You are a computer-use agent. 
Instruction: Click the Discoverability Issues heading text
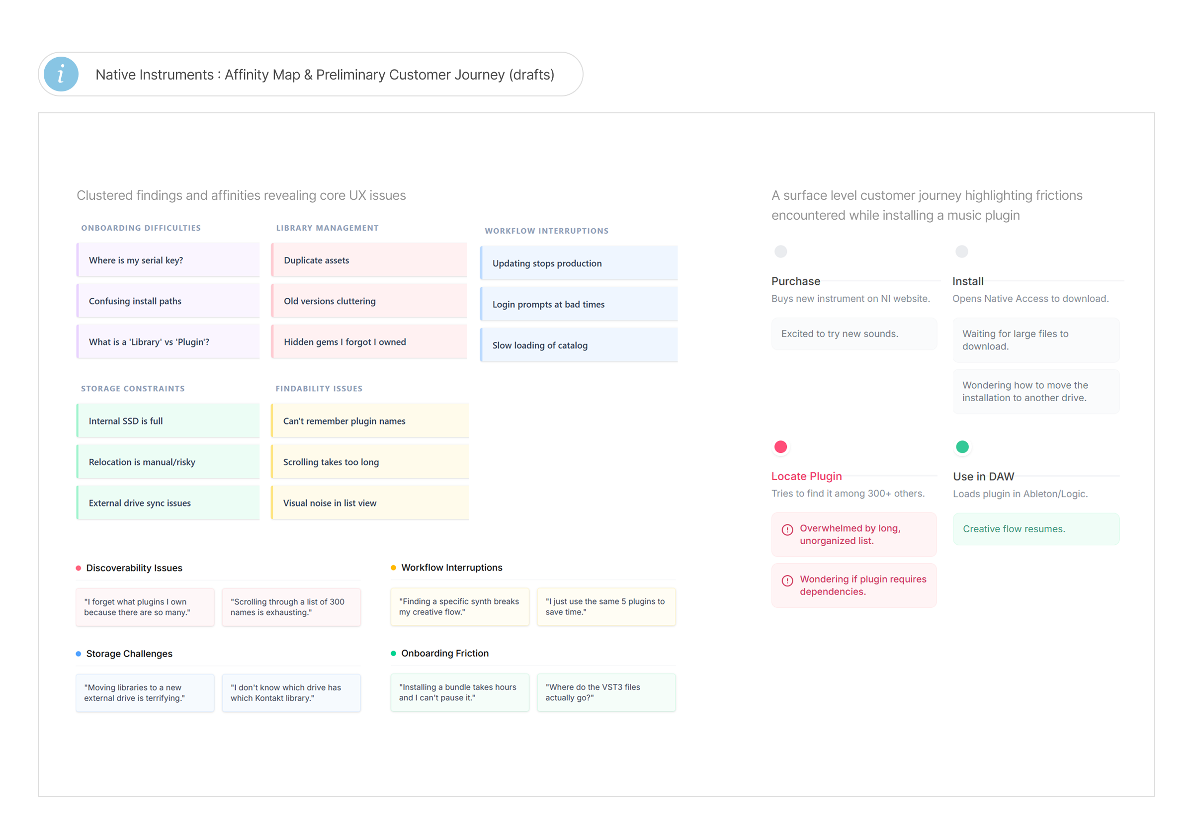point(134,568)
